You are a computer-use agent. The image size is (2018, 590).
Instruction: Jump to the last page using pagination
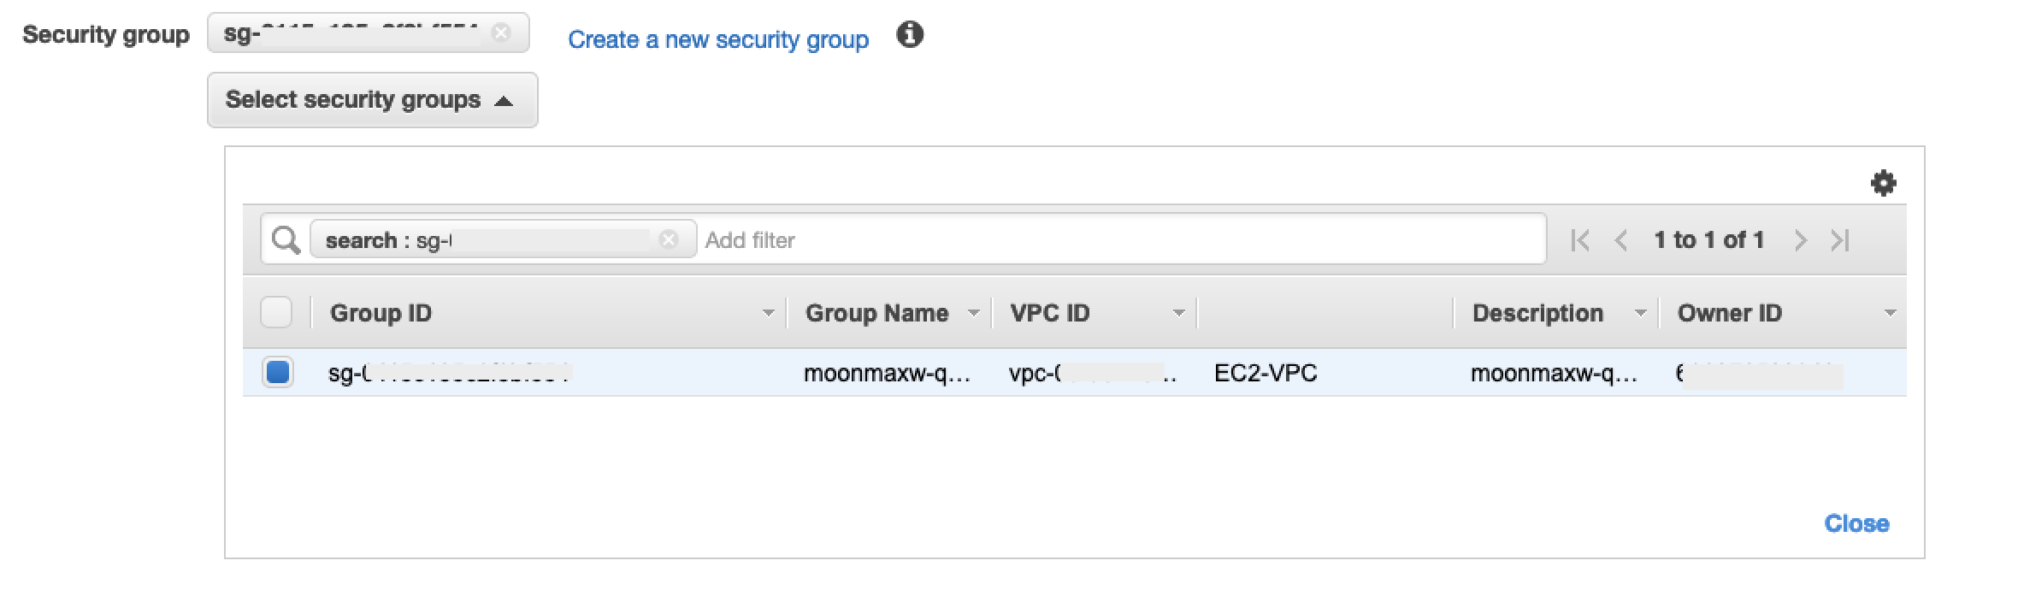1841,240
